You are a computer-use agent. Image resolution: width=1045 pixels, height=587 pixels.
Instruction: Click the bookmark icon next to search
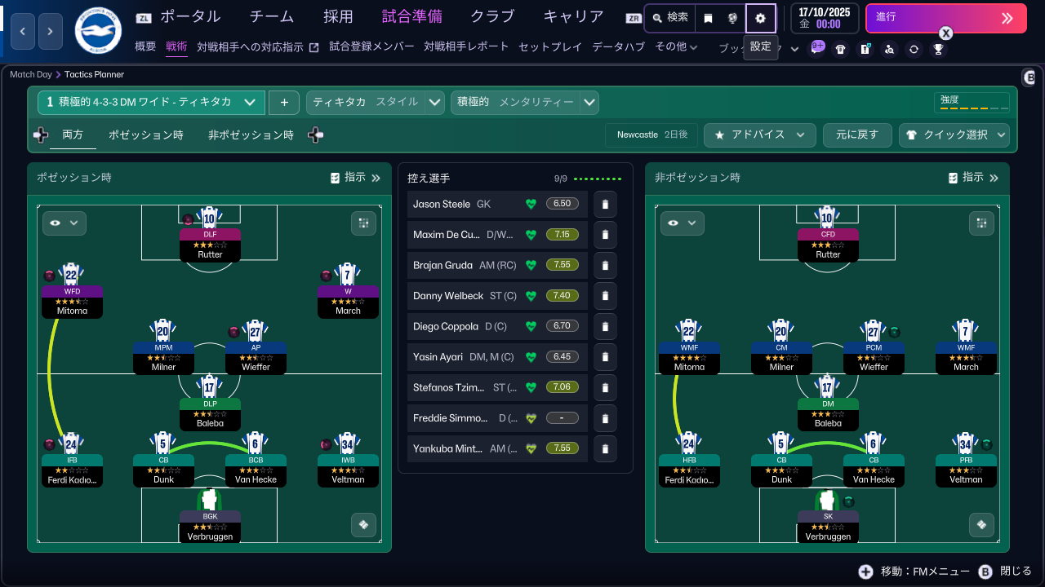tap(709, 18)
